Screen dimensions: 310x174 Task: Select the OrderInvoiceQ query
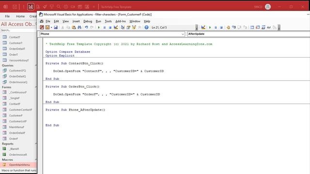pos(18,82)
